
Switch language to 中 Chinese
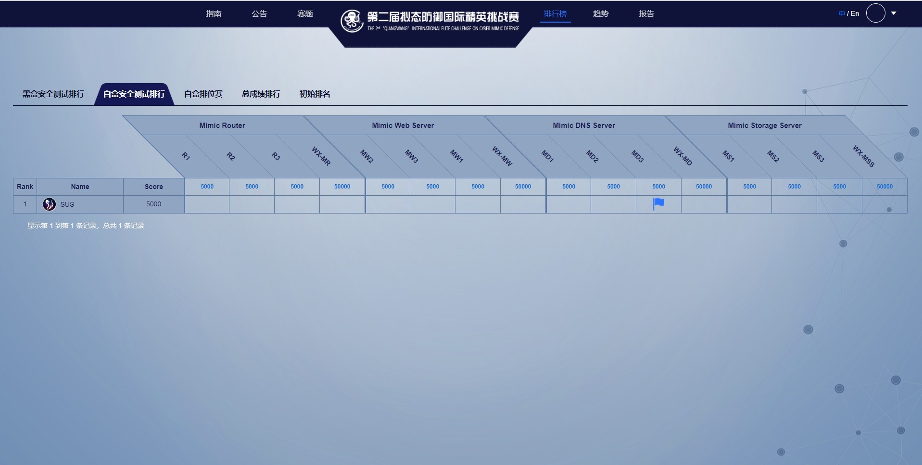(x=841, y=13)
